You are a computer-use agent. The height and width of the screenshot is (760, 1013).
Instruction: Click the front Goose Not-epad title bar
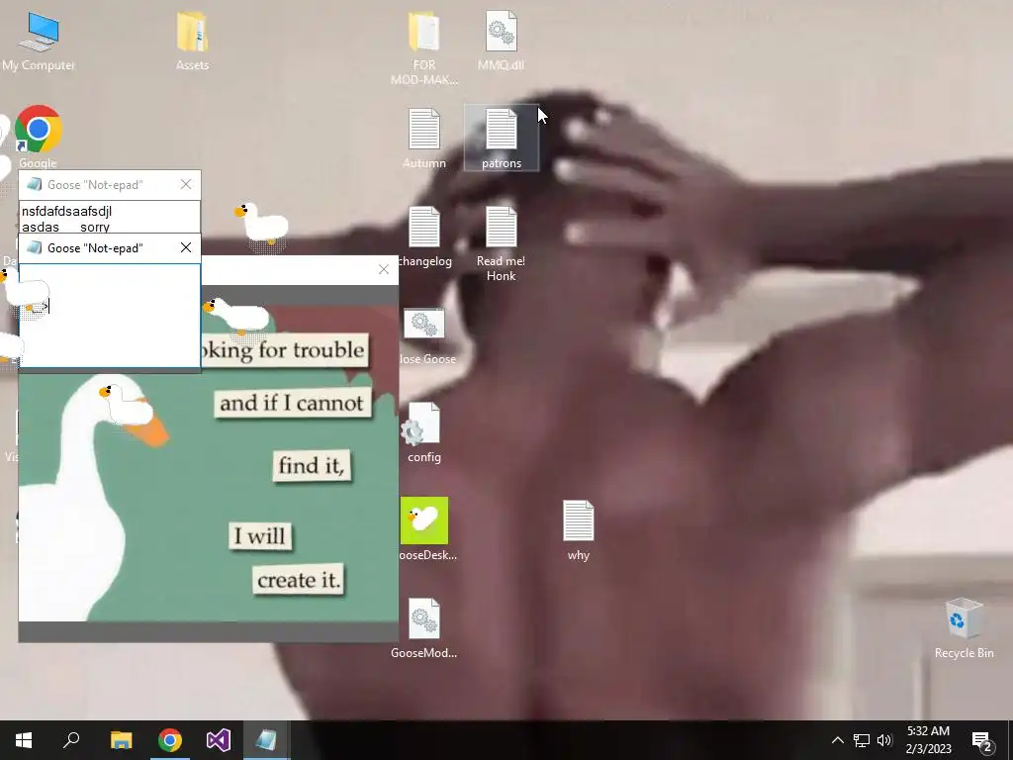[x=110, y=248]
